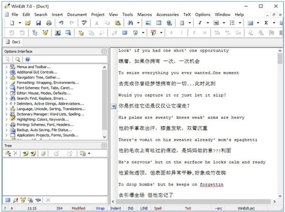
Task: Toggle INS insert mode in the status bar
Action: click(130, 208)
